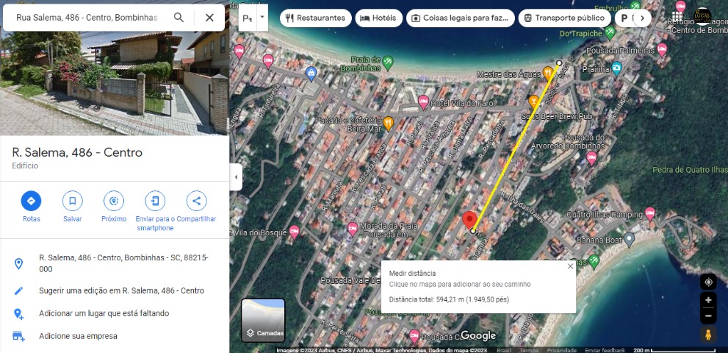
Task: Collapse the side panel
Action: [235, 177]
